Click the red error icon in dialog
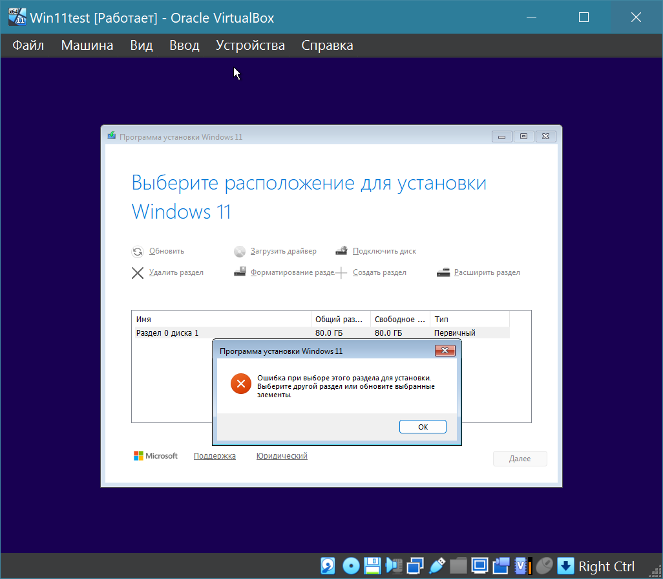 tap(240, 384)
